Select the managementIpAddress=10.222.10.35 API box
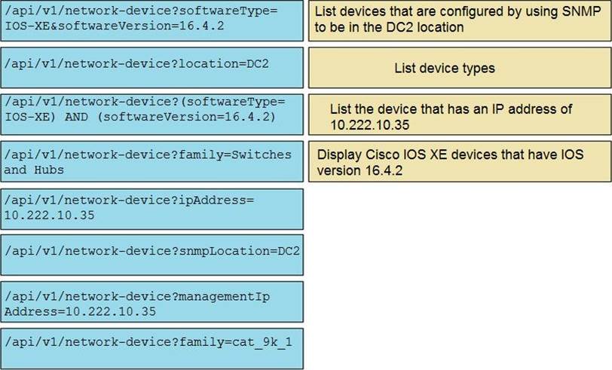The width and height of the screenshot is (612, 370). coord(152,301)
